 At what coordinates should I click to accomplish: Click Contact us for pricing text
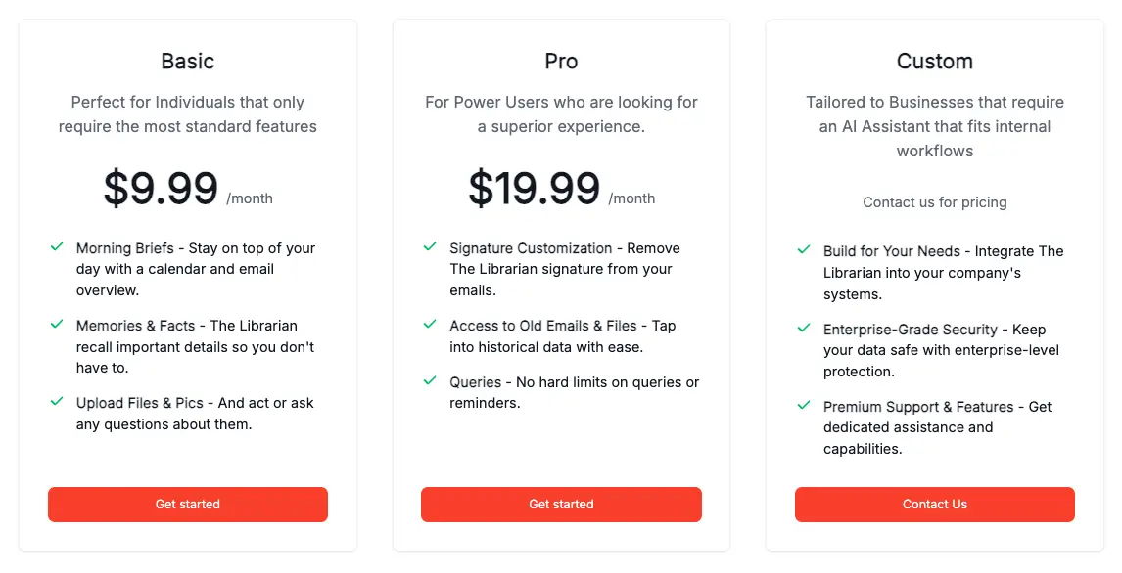934,202
